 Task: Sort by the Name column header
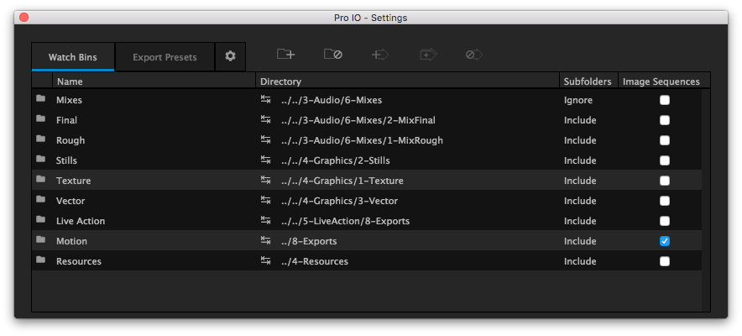(70, 81)
